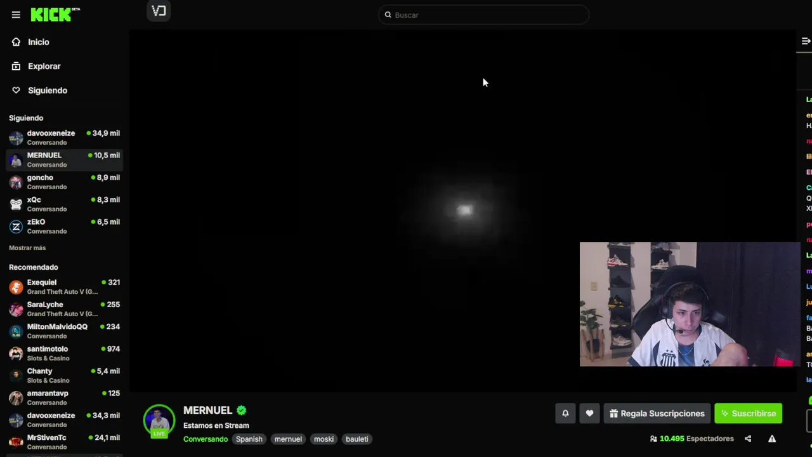Click the spectators people icon

(x=653, y=439)
